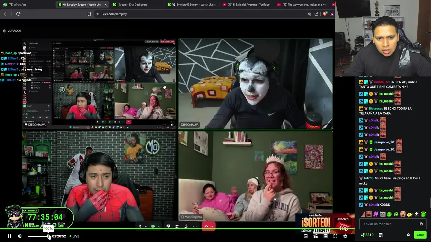Screen dimensions: 431x242
Task: Click the red hang up button
Action: point(206,226)
